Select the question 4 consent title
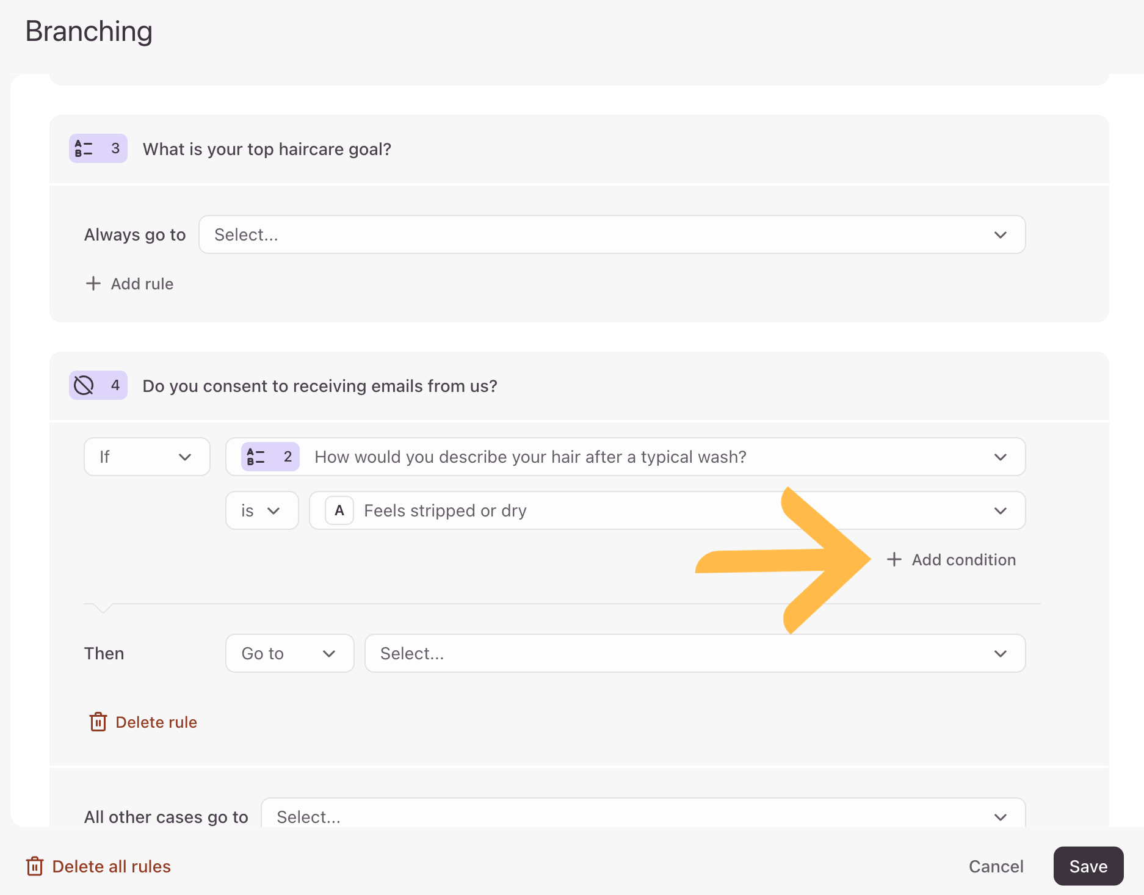The height and width of the screenshot is (895, 1144). click(x=320, y=386)
